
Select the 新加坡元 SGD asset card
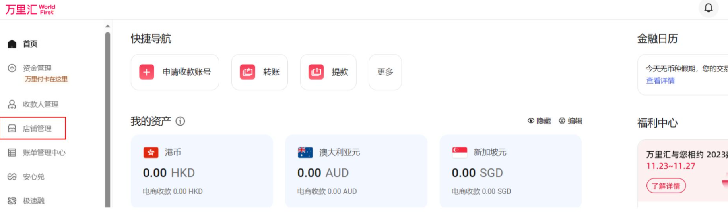pos(511,171)
